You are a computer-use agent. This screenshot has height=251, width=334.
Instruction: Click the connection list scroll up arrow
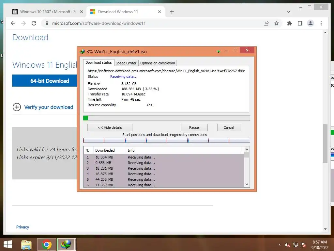click(x=247, y=149)
